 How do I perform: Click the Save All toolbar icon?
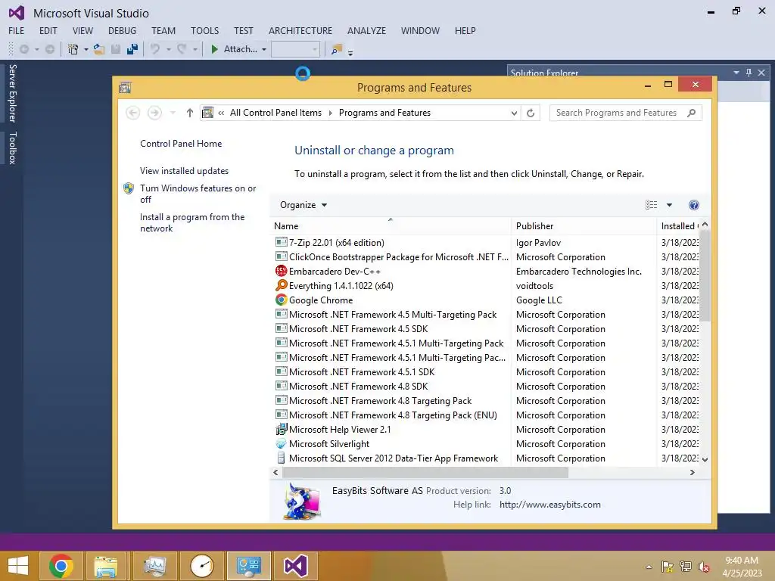132,49
